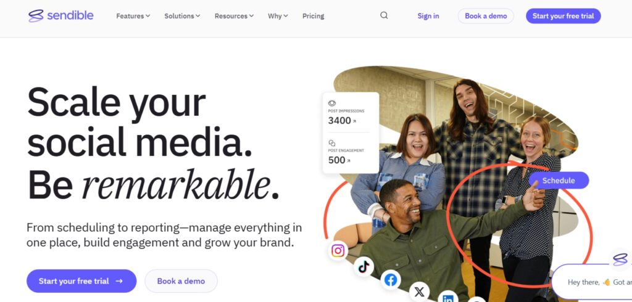Click the team photo

point(457,184)
